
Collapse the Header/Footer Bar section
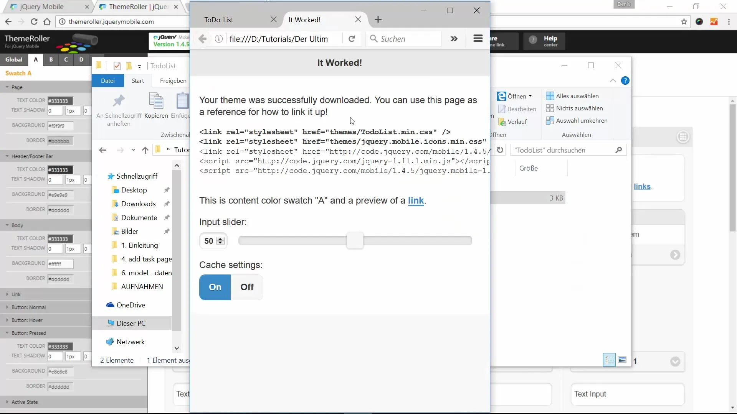click(32, 156)
